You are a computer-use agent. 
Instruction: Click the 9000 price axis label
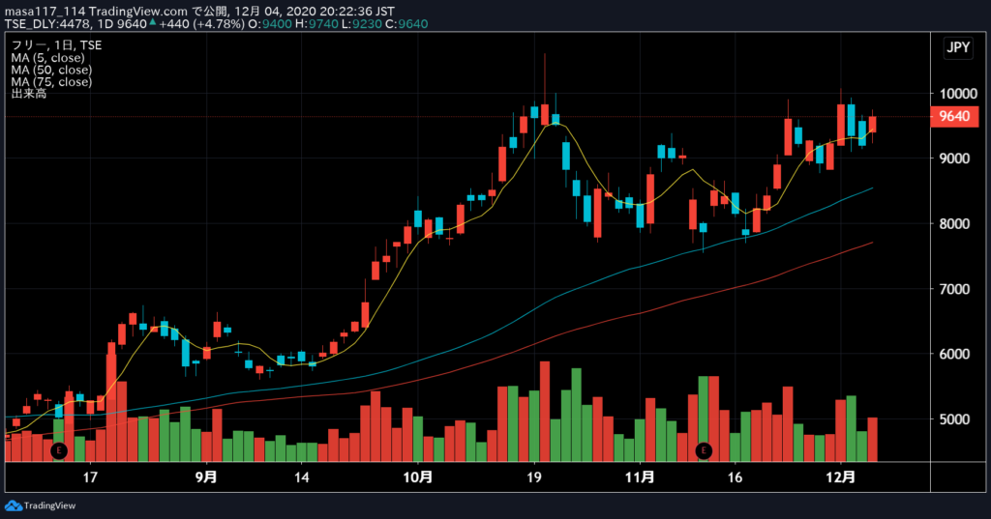pyautogui.click(x=954, y=159)
